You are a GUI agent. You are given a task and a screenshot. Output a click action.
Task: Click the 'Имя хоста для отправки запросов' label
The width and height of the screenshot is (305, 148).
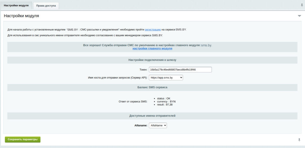[x=118, y=78]
